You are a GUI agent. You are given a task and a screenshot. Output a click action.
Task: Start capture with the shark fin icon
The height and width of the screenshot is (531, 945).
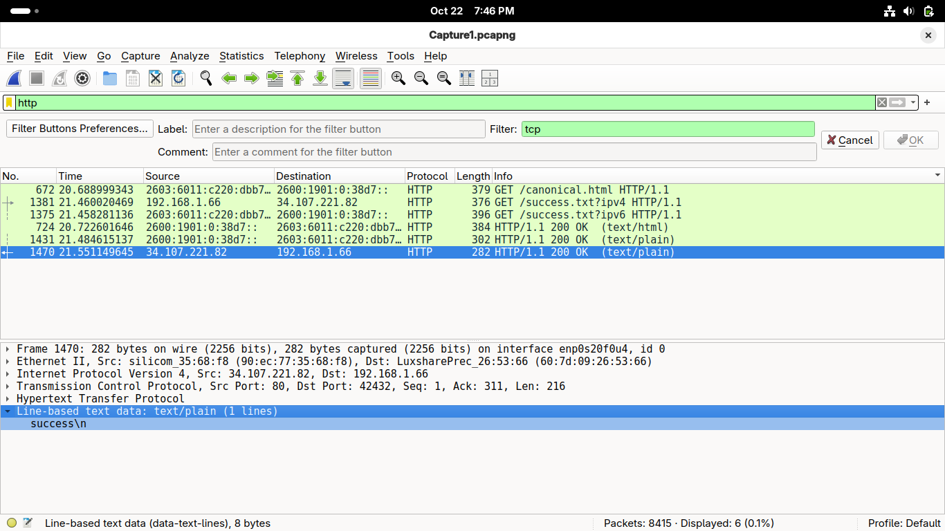(15, 79)
